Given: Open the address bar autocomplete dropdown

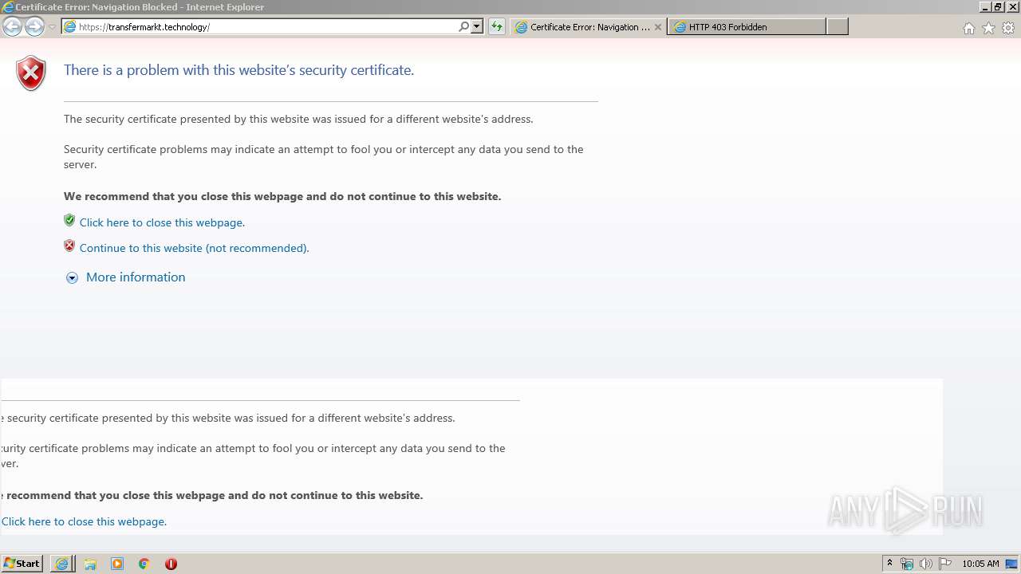Looking at the screenshot, I should (477, 26).
